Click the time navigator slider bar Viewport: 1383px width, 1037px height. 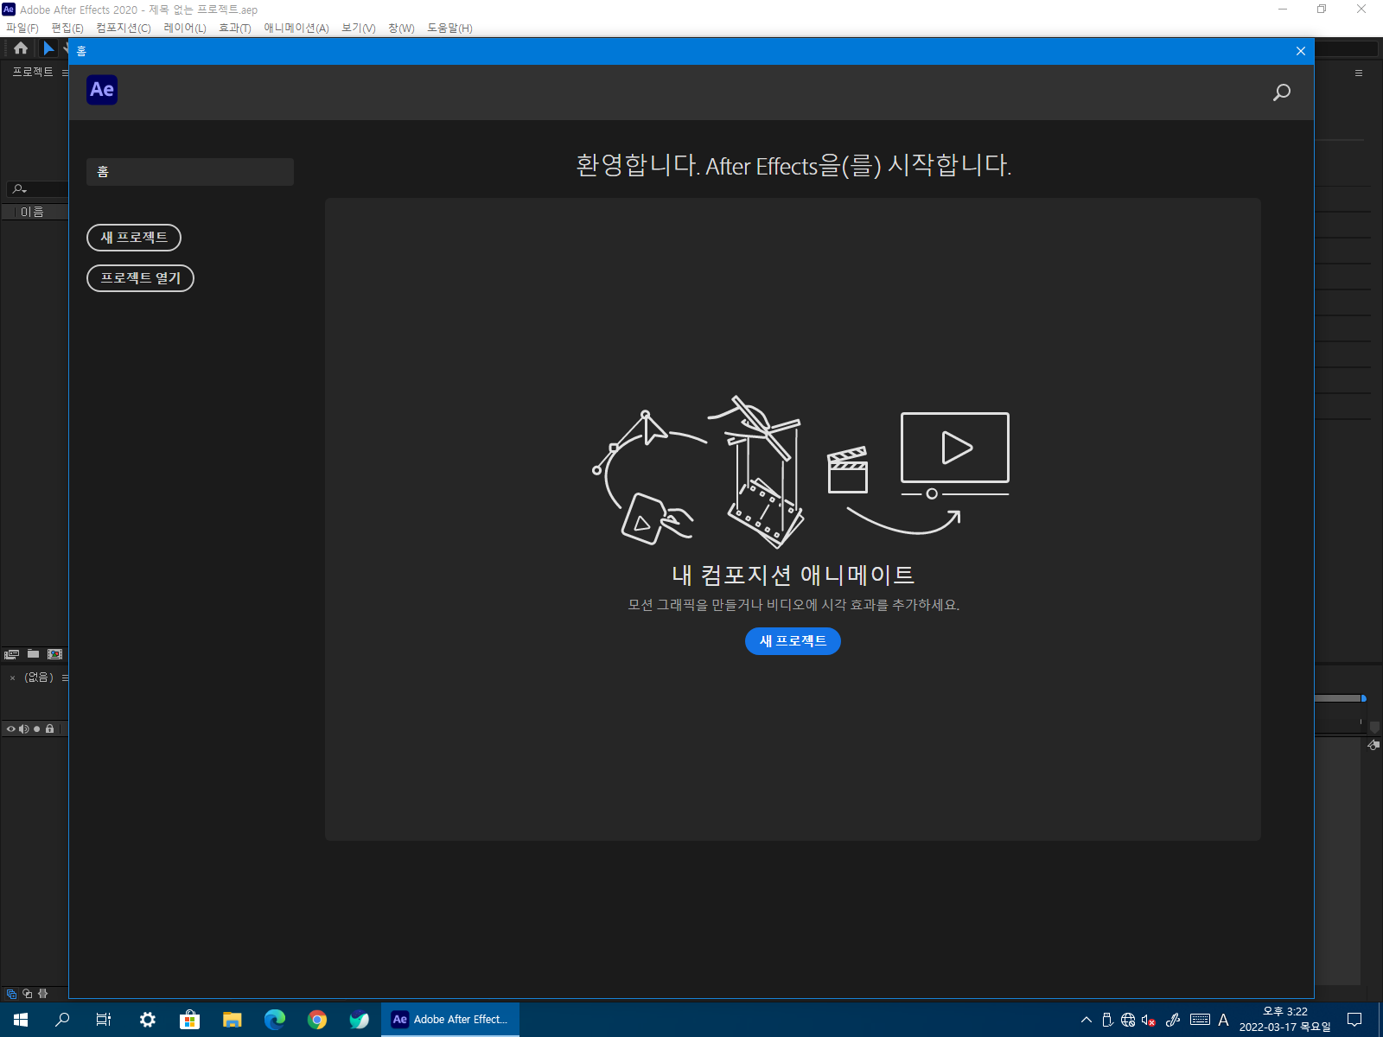(1338, 698)
